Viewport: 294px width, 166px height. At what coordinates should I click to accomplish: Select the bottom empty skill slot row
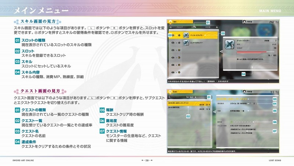click(193, 72)
